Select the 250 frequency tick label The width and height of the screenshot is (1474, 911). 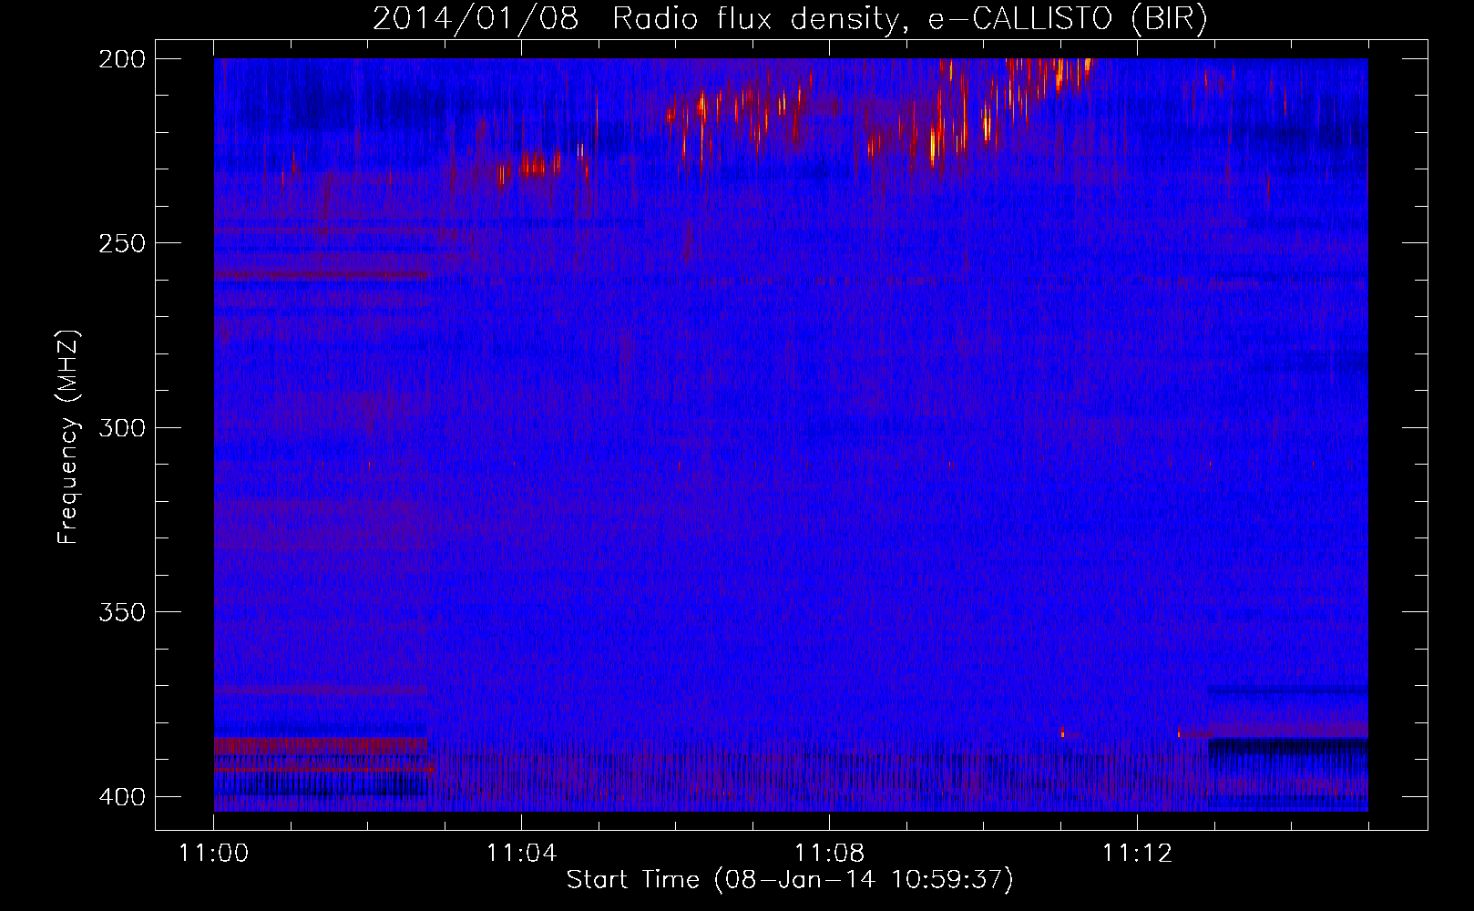click(122, 243)
